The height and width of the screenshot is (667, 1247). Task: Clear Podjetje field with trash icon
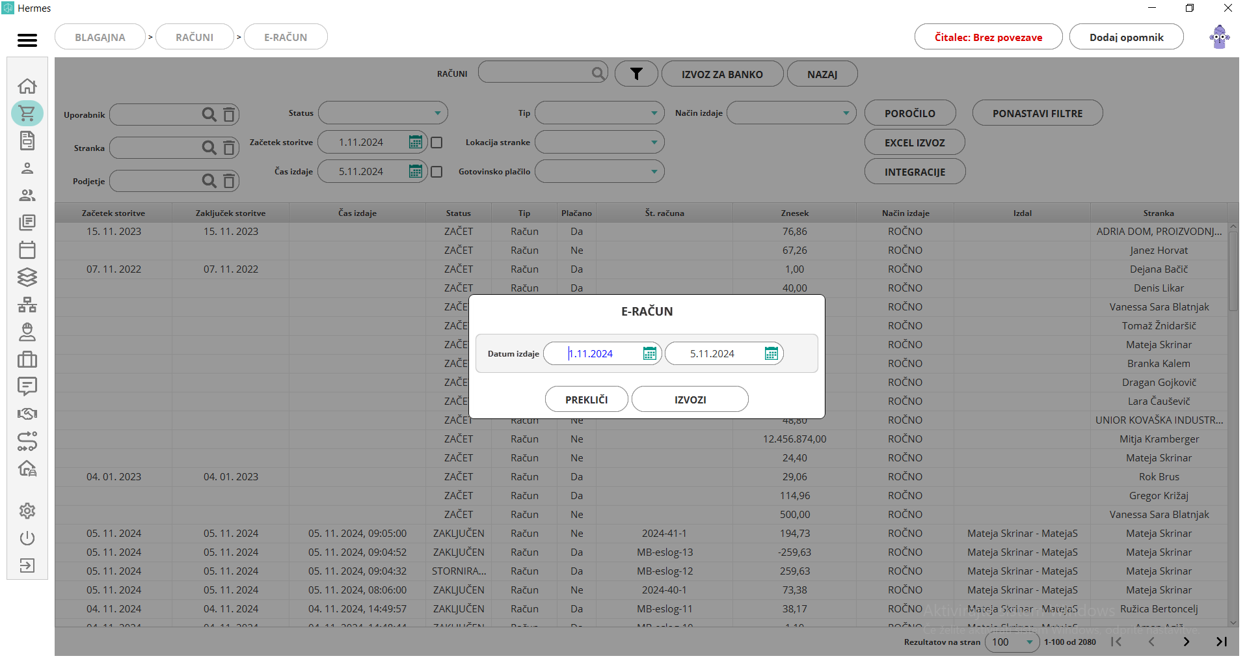229,181
